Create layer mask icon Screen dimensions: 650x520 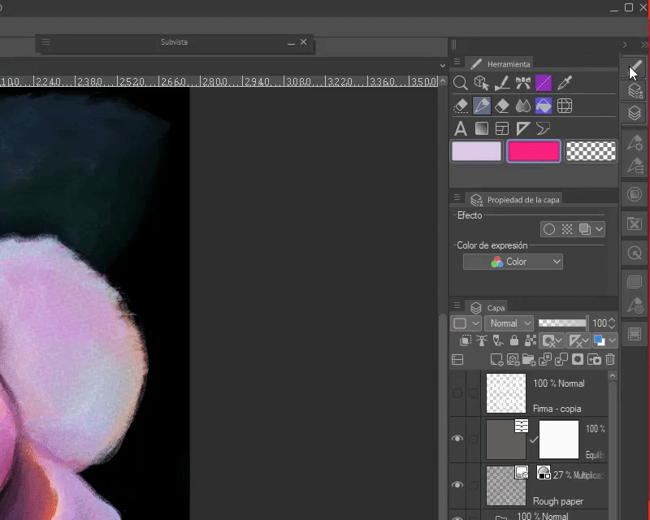point(578,359)
